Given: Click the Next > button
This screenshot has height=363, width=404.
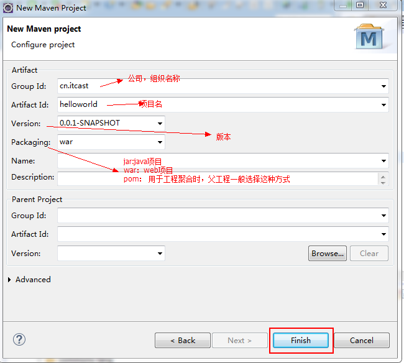Looking at the screenshot, I should 240,341.
